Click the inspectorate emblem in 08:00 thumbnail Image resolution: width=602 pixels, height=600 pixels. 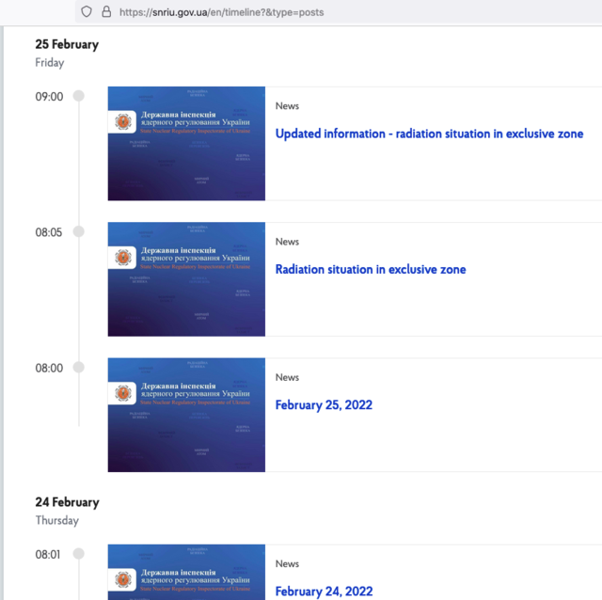coord(123,393)
